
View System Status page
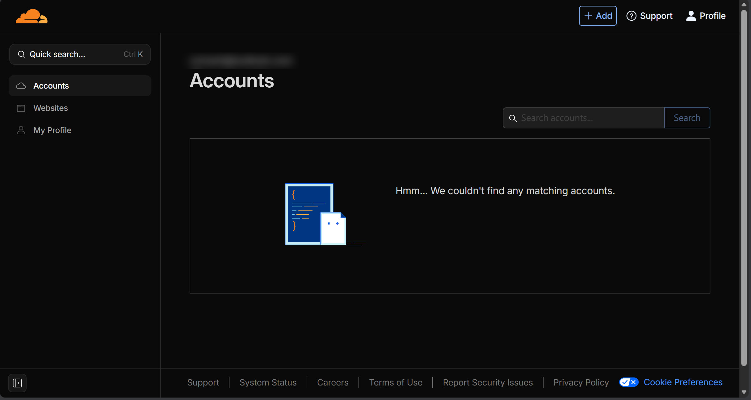[268, 382]
